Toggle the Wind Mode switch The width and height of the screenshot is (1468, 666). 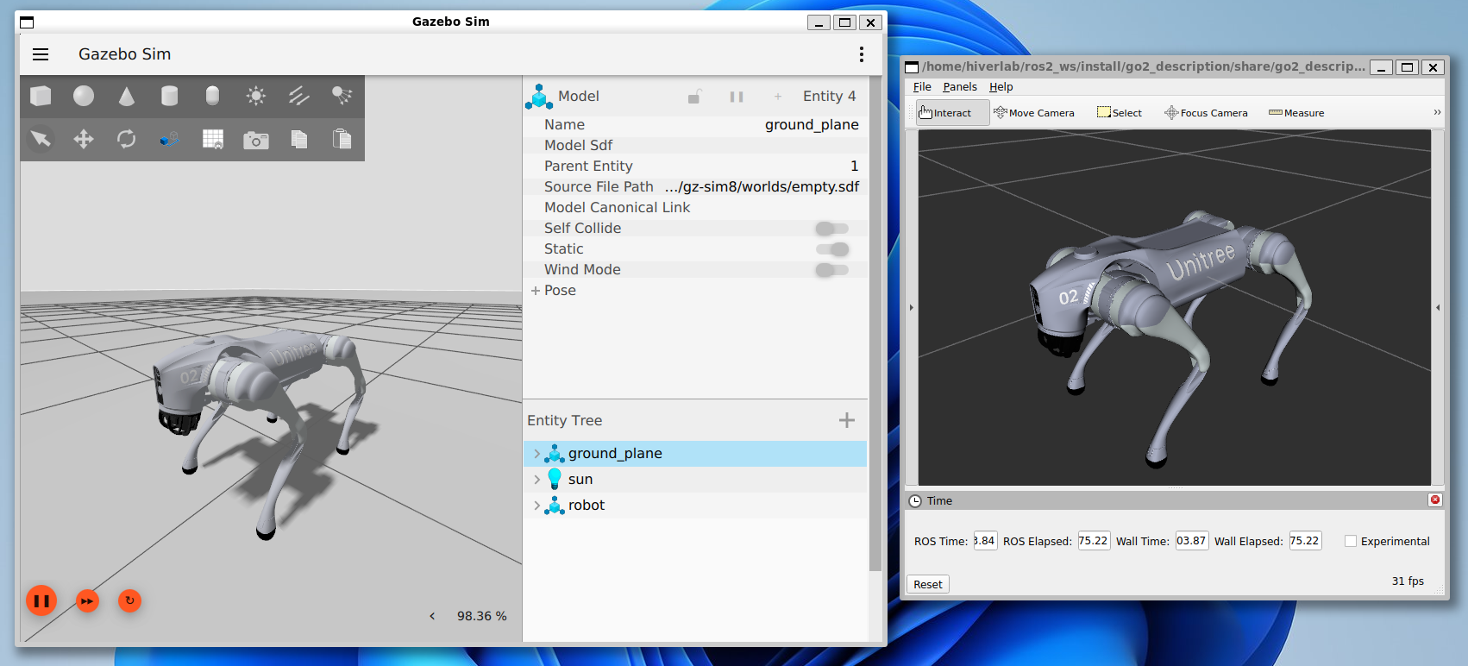[832, 270]
